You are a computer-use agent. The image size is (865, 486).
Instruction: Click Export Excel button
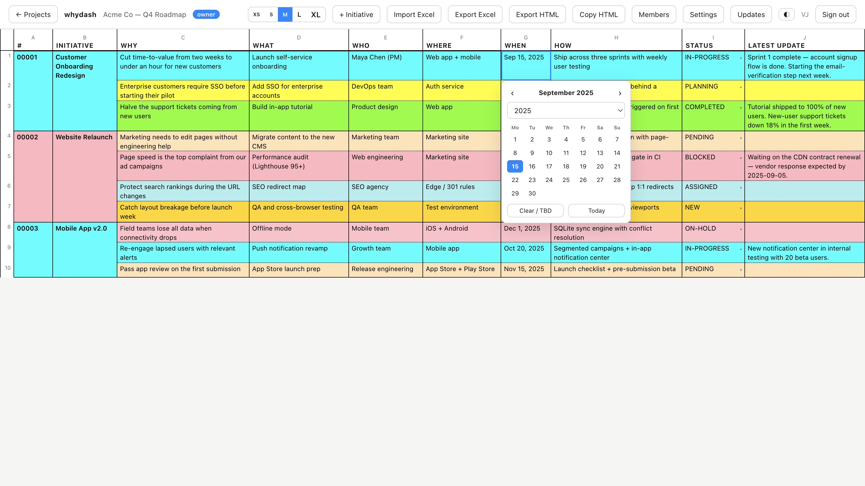475,14
